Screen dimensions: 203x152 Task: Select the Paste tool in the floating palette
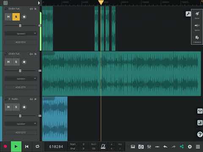tap(197, 15)
